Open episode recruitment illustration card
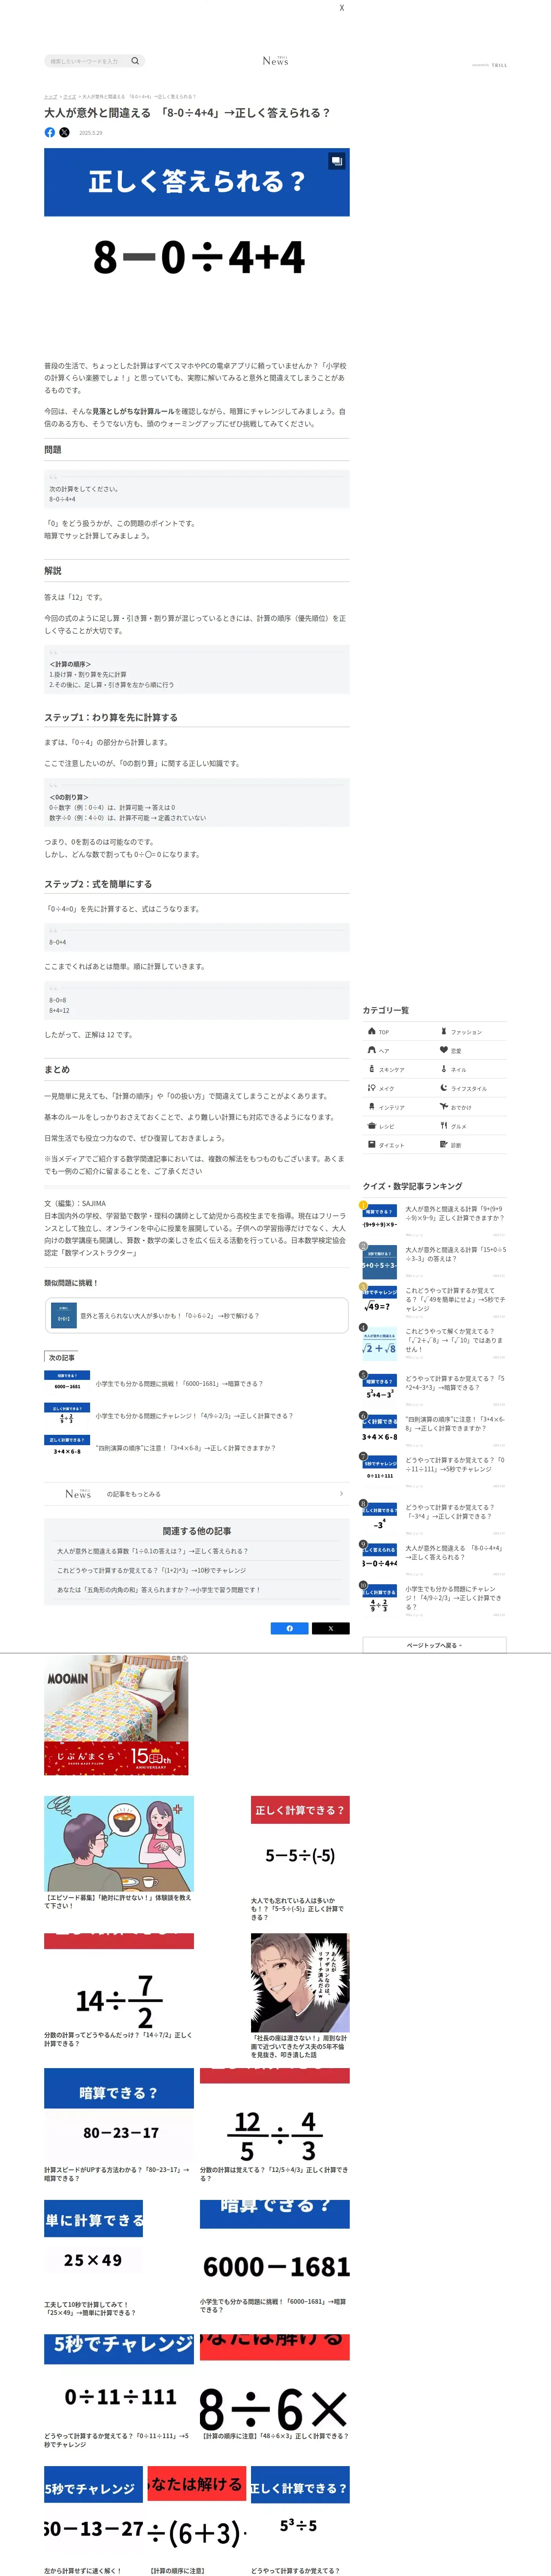The width and height of the screenshot is (551, 2576). coord(119,1852)
